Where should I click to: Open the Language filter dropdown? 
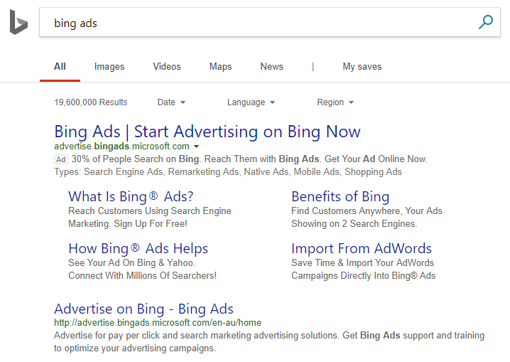(251, 102)
